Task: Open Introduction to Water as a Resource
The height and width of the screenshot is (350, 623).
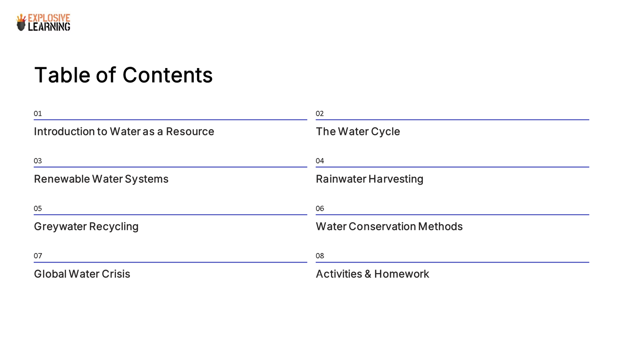Action: pyautogui.click(x=124, y=131)
